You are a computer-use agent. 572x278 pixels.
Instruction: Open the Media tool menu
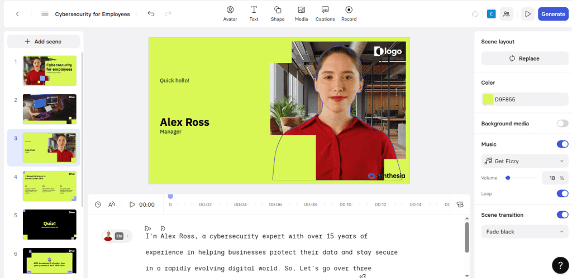[301, 14]
